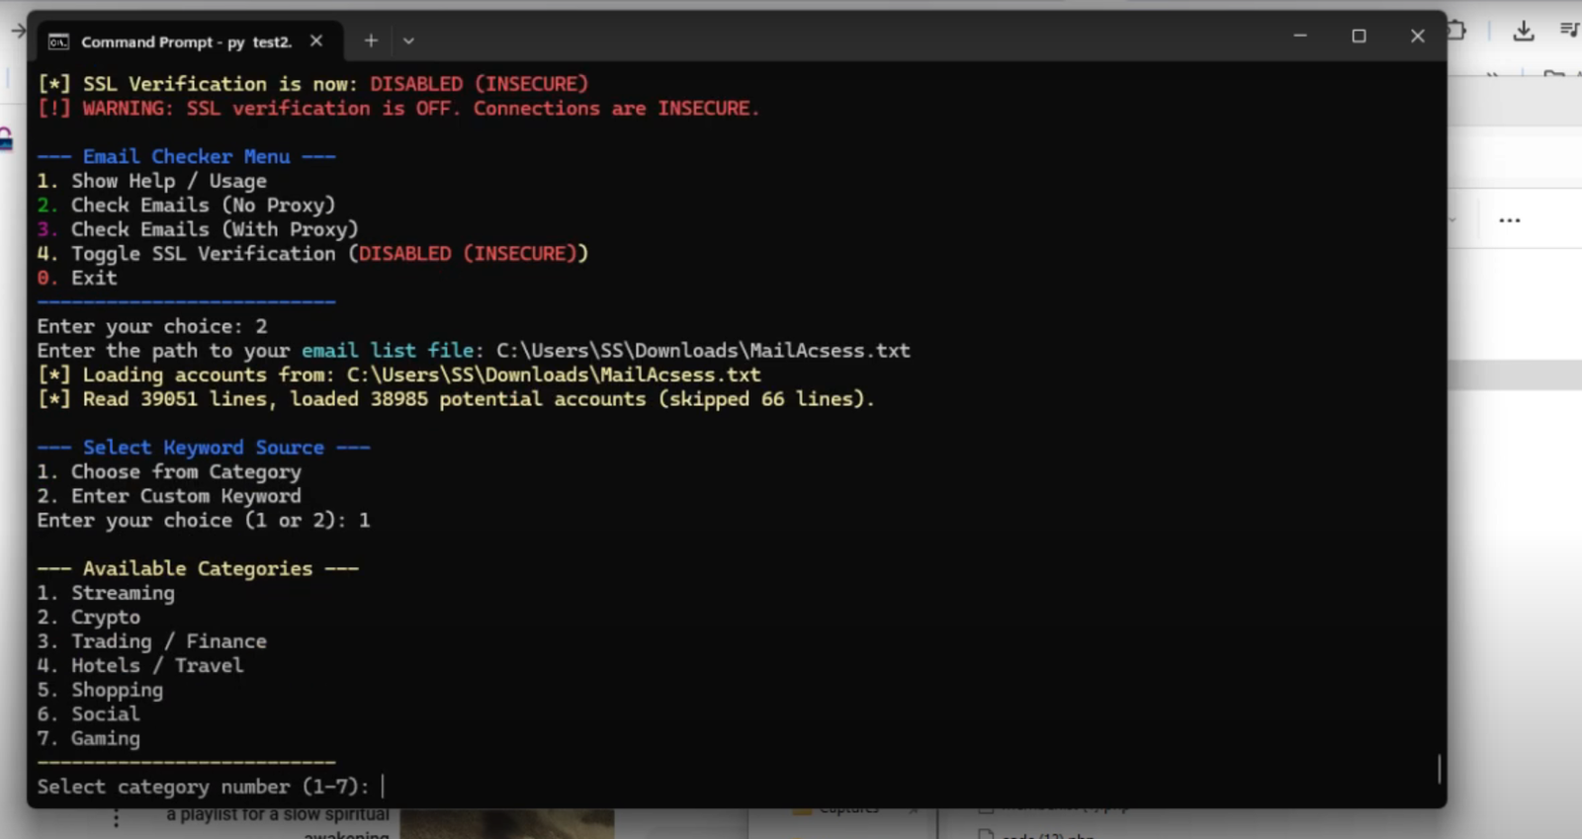Open the bookmarks folder icon in browser bar
This screenshot has width=1582, height=839.
coord(1555,74)
